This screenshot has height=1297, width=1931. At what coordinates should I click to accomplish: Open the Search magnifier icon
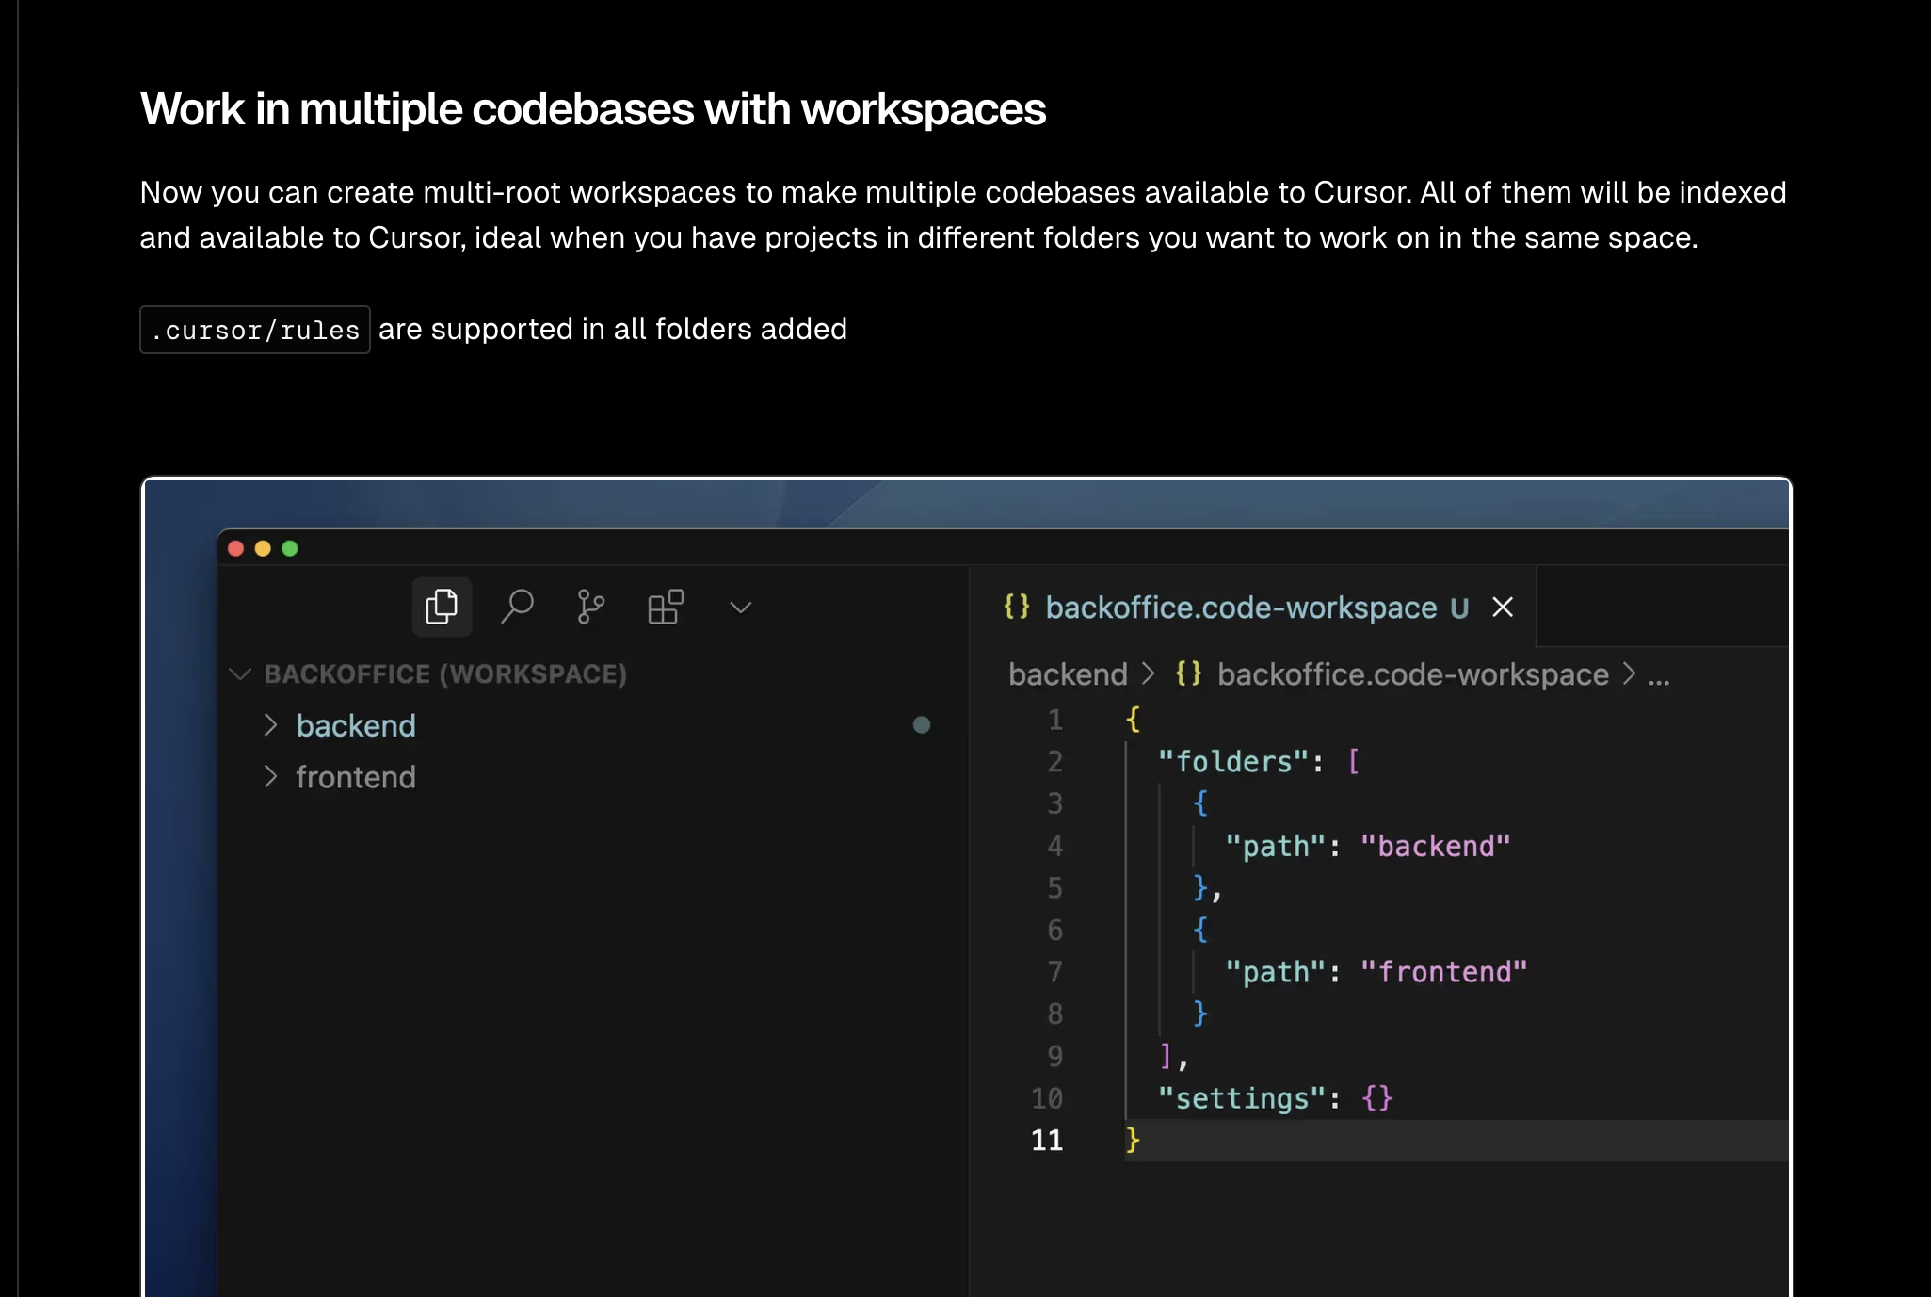tap(517, 607)
